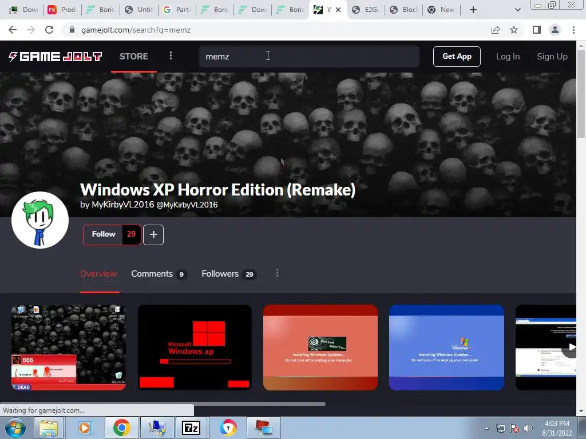Select the Followers tab
The image size is (586, 439).
point(229,274)
